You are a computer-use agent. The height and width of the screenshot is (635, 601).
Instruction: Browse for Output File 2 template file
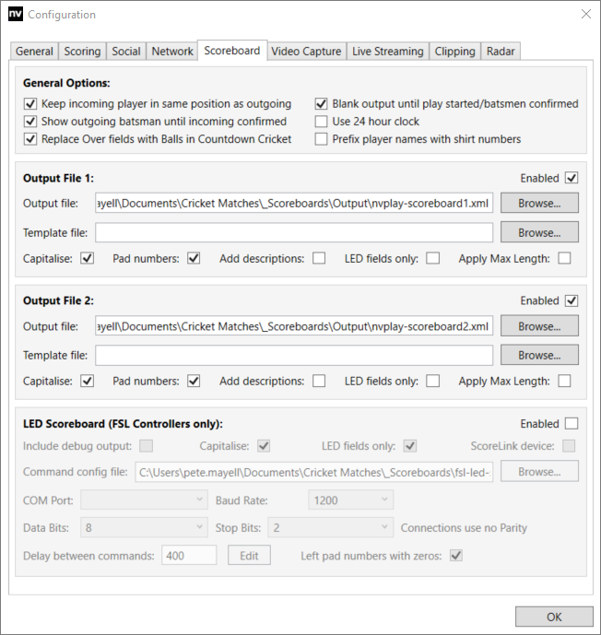[x=539, y=355]
